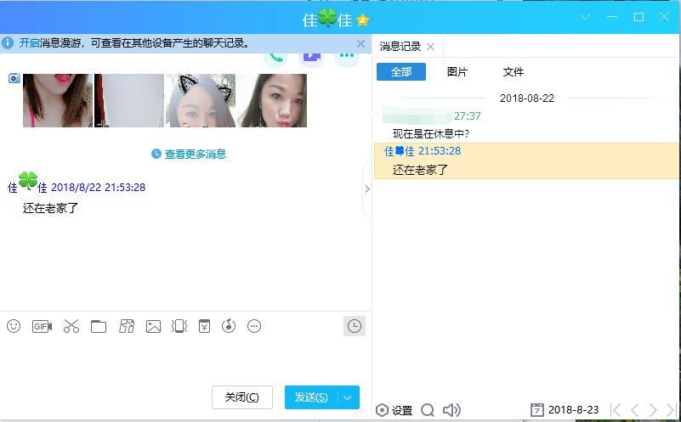Click the 关闭(C) button
Screen dimensions: 681x422
[241, 397]
